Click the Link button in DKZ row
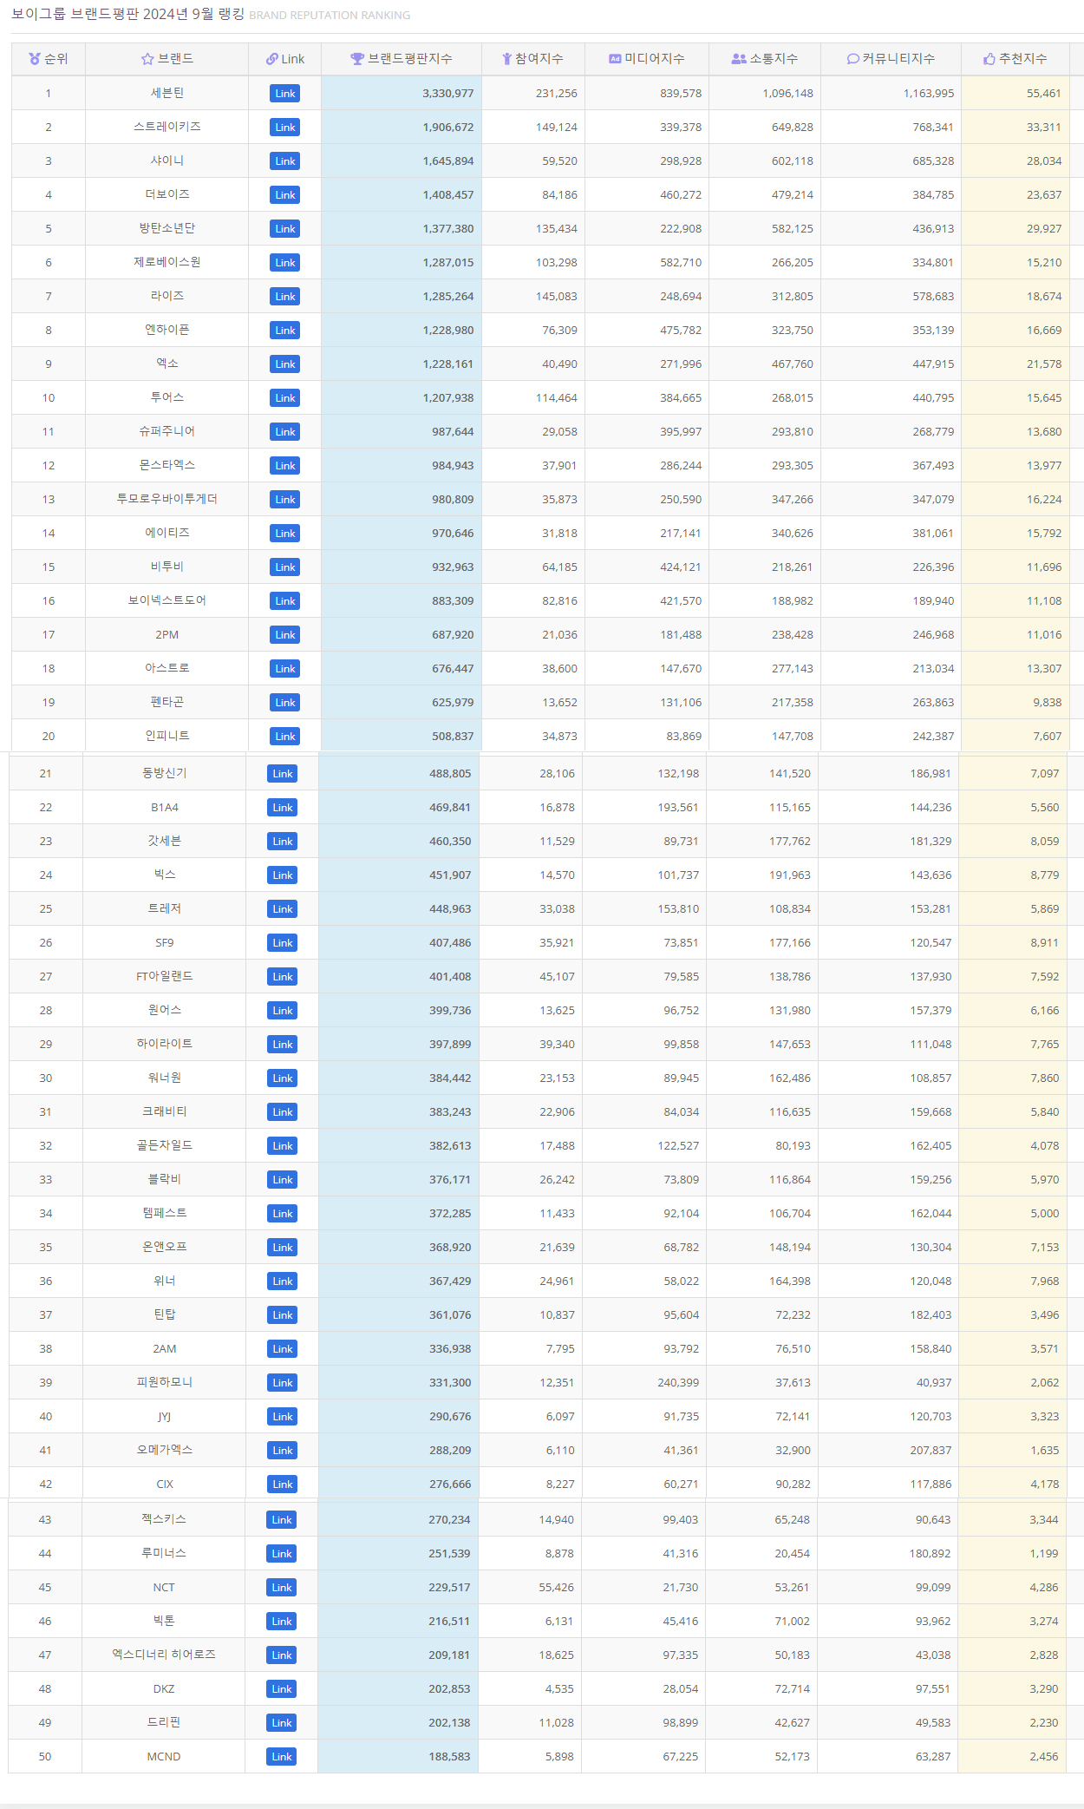Screen dimensions: 1084x1809 tap(282, 1689)
